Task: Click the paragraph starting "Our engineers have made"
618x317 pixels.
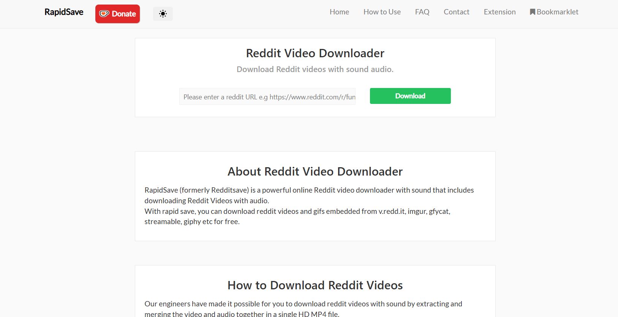Action: [303, 309]
